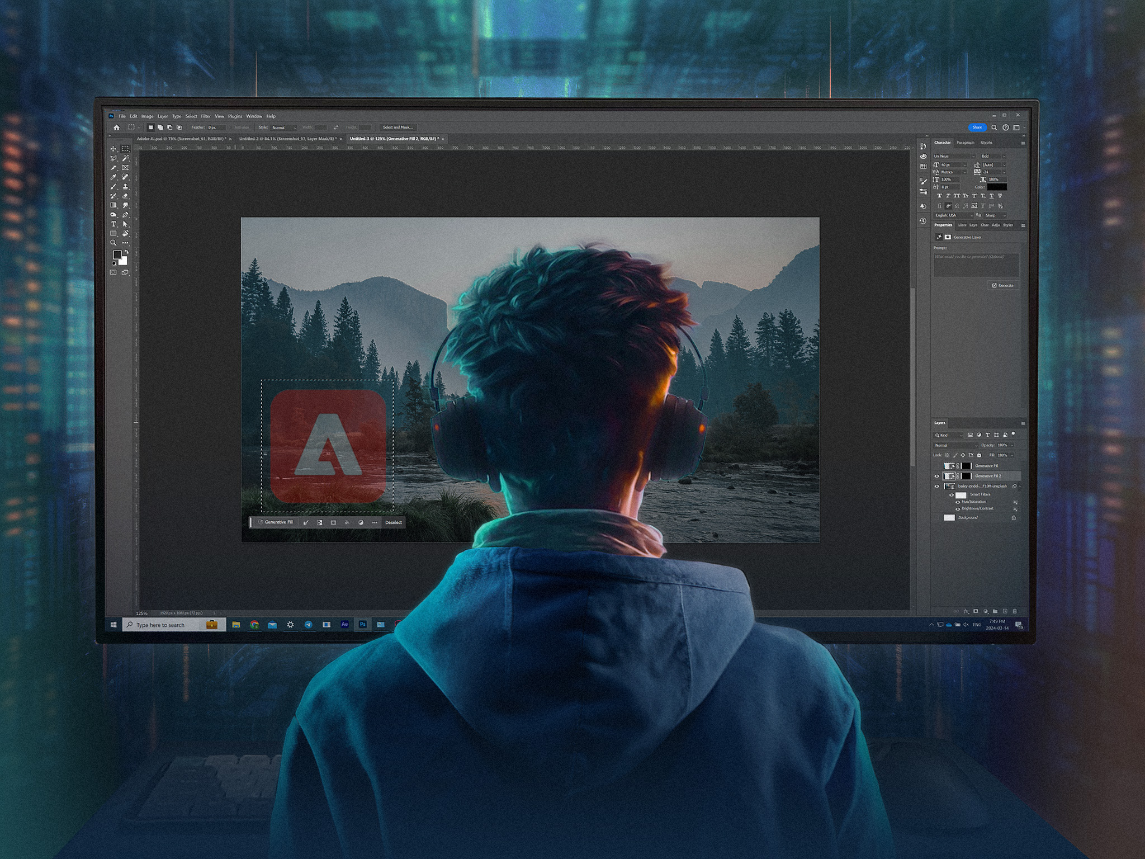Click the Deselect button on contextual taskbar
This screenshot has height=859, width=1145.
tap(394, 522)
